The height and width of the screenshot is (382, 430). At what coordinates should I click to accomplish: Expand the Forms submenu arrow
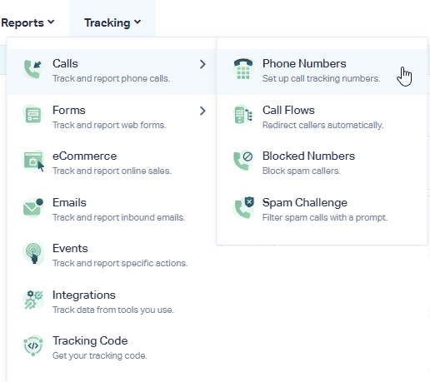click(202, 111)
